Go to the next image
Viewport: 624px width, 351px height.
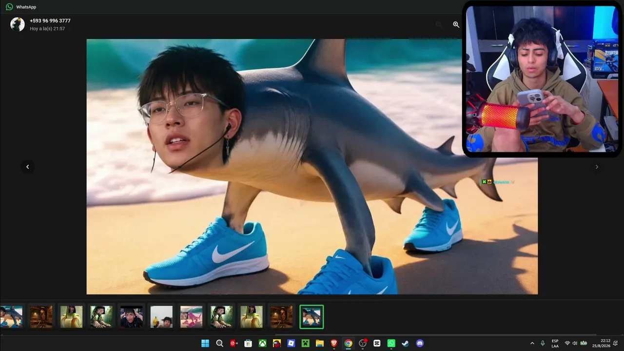pos(596,167)
